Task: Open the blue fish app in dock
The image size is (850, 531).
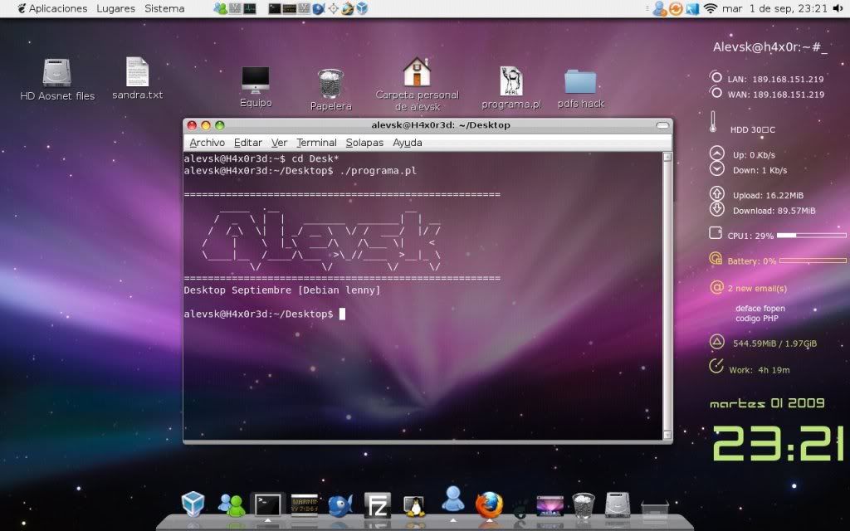Action: click(340, 504)
